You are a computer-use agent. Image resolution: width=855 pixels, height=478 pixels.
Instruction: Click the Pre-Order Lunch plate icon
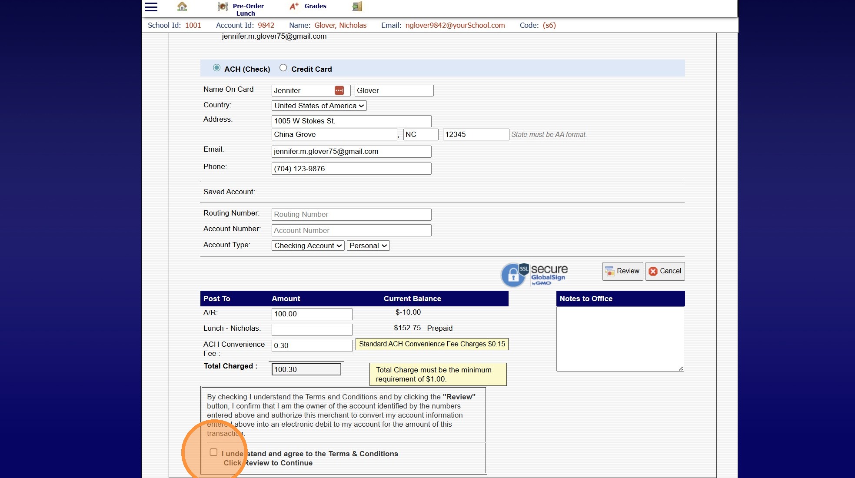tap(223, 7)
